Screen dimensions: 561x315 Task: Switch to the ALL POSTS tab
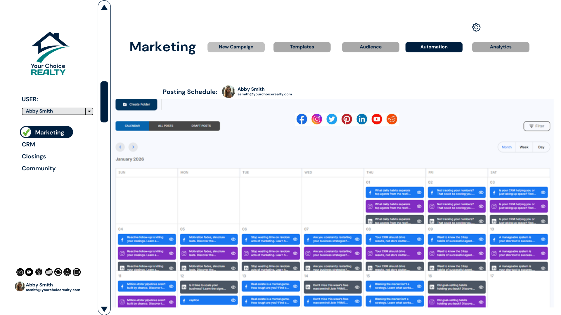tap(165, 126)
